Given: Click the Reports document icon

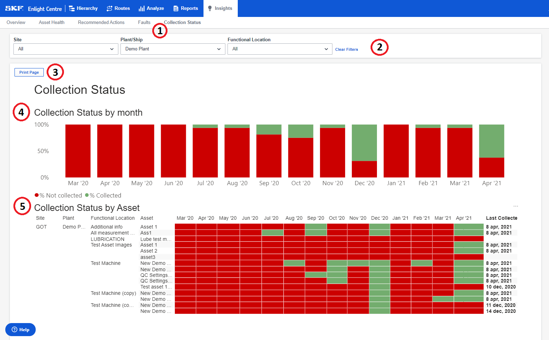Looking at the screenshot, I should (176, 8).
